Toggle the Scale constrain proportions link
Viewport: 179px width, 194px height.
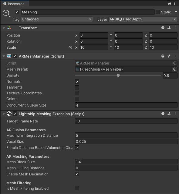pos(70,47)
